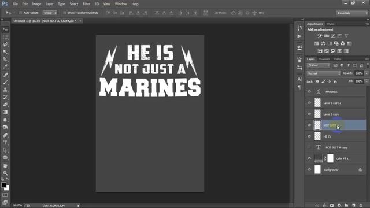Viewport: 370px width, 208px height.
Task: Select the Ellipse shape tool
Action: (5, 158)
